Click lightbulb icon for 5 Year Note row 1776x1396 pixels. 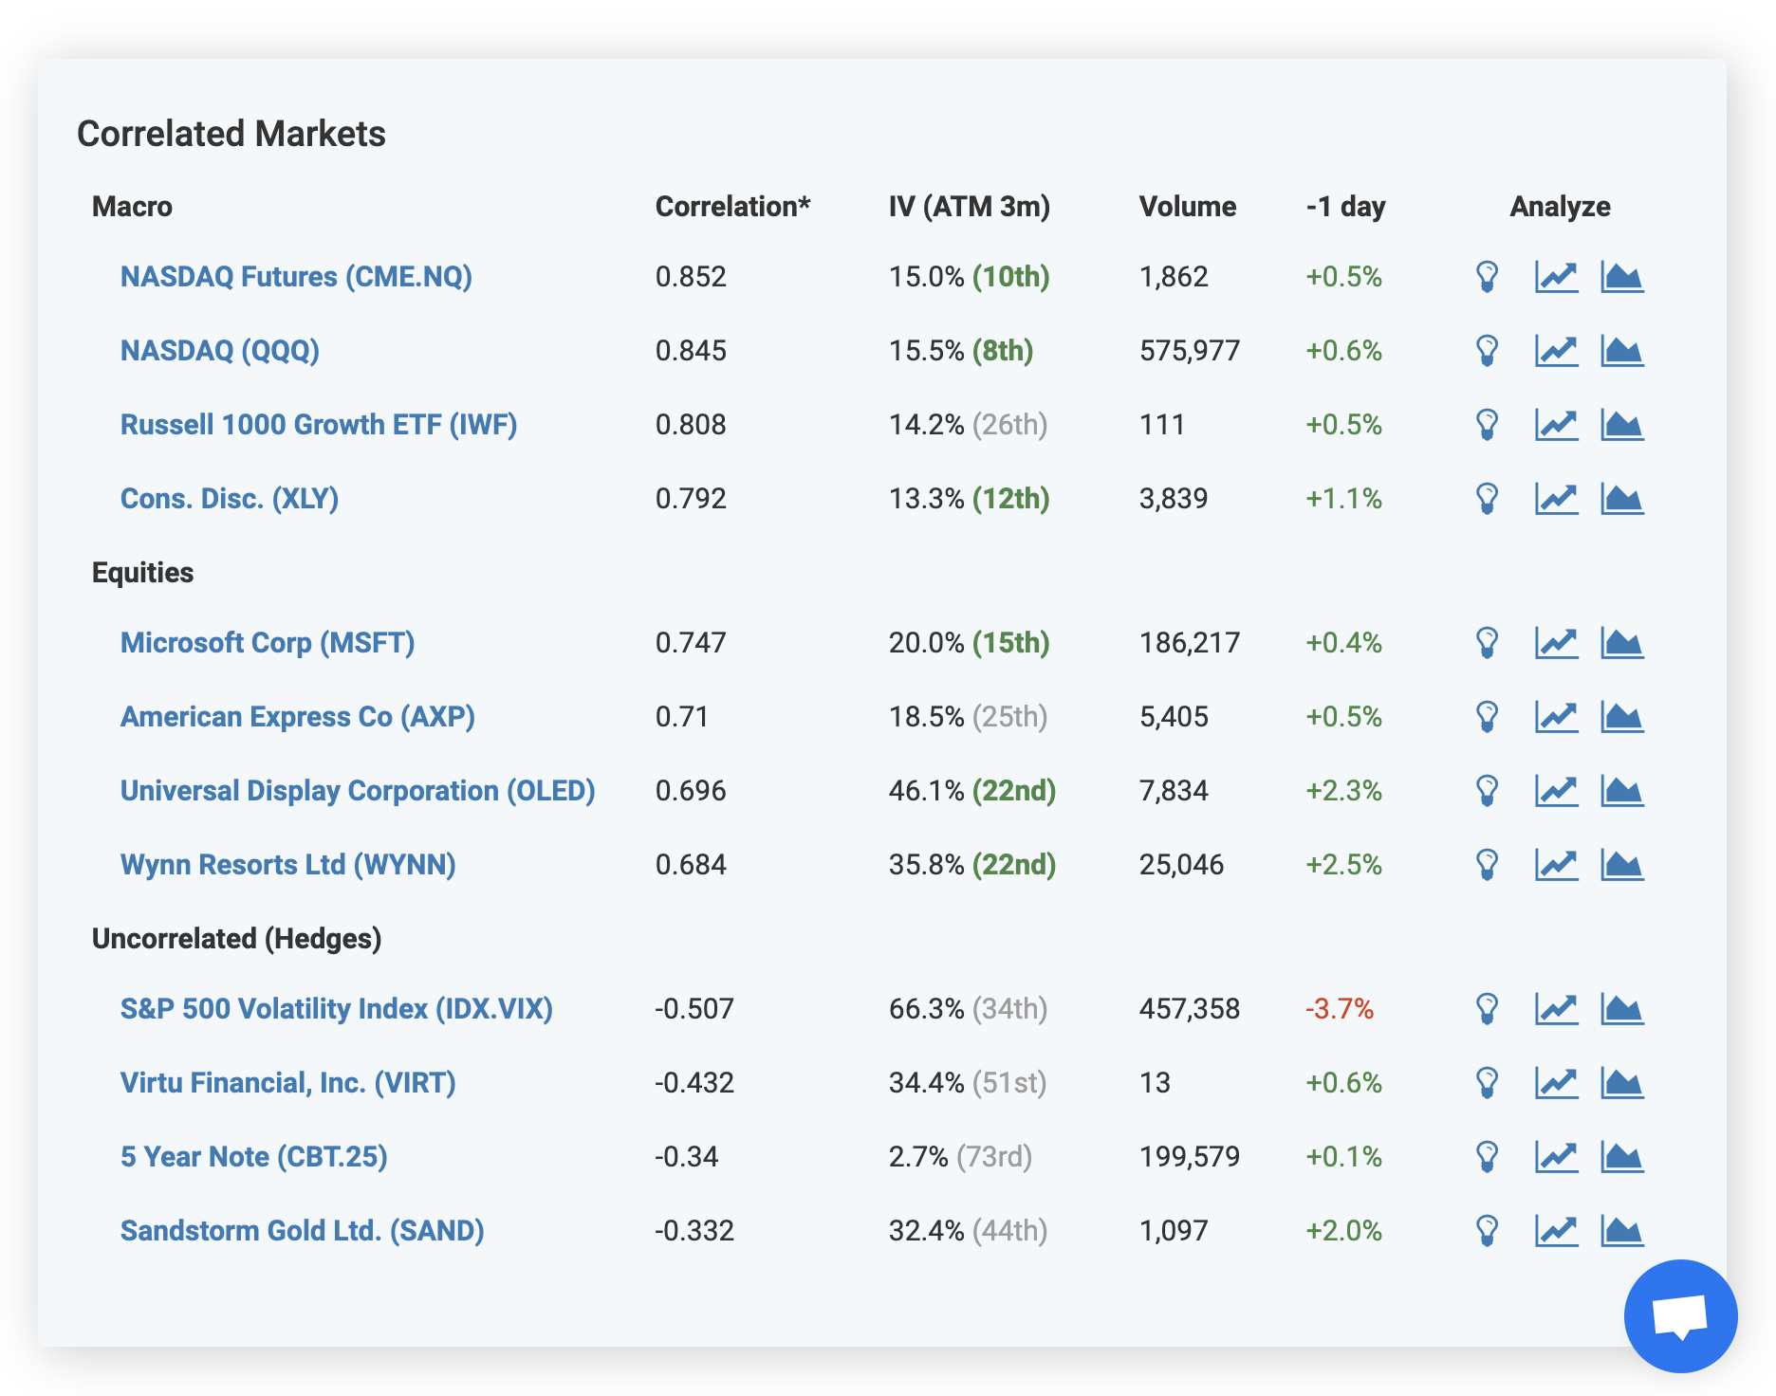pos(1488,1157)
